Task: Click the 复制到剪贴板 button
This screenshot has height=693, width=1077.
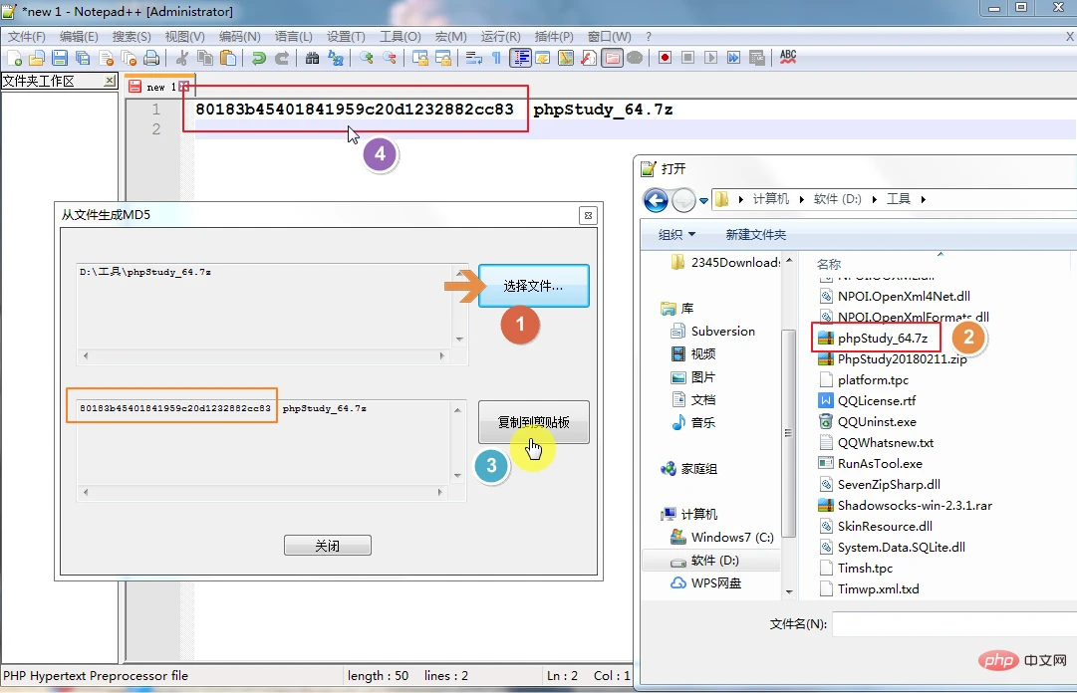Action: [534, 422]
